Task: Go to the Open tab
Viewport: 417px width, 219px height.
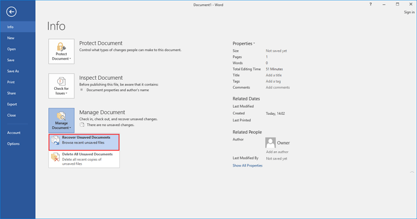Action: point(17,49)
